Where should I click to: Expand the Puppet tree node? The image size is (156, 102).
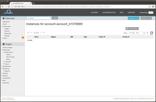[x=3, y=64]
